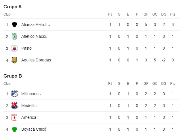Open the Atlético Nacional team link

pyautogui.click(x=35, y=36)
